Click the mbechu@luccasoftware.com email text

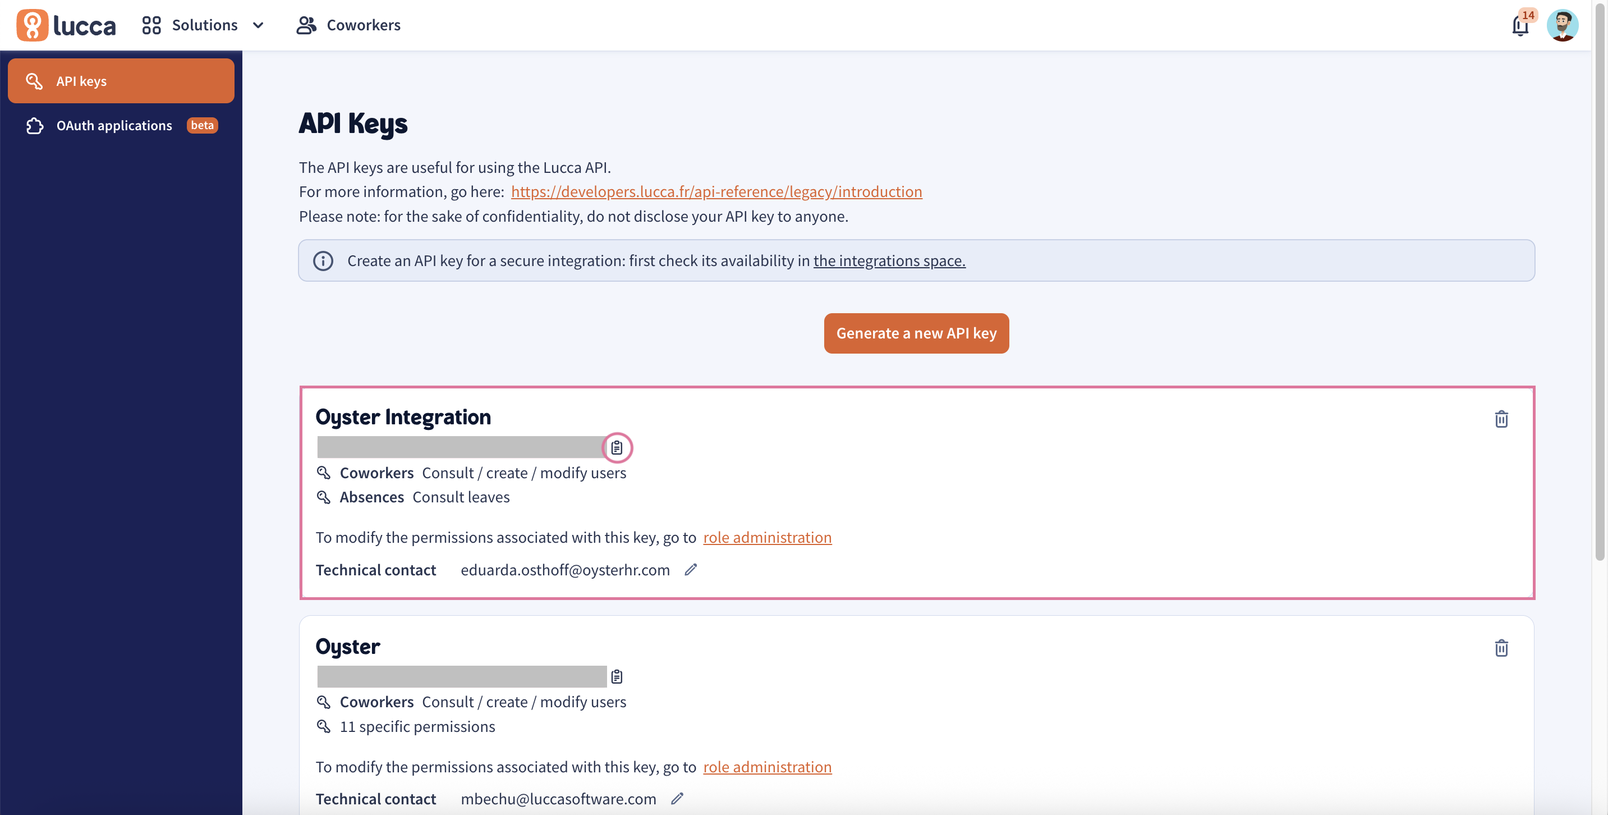pos(558,799)
